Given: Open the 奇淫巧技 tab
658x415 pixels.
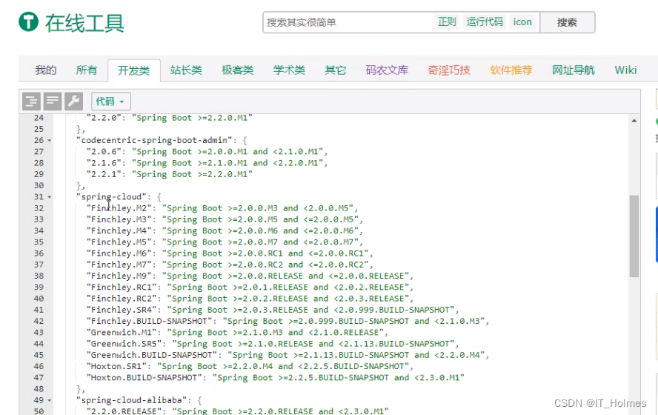Looking at the screenshot, I should pyautogui.click(x=449, y=70).
